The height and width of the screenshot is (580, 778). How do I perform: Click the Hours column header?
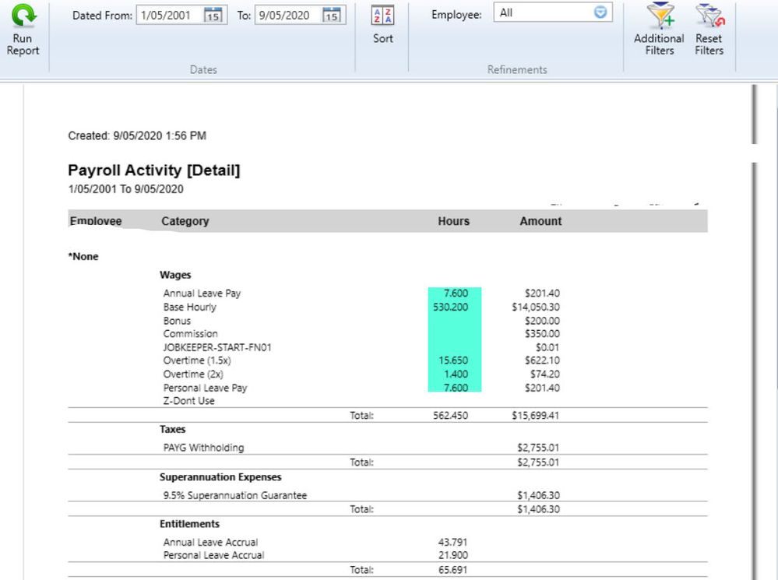click(453, 221)
